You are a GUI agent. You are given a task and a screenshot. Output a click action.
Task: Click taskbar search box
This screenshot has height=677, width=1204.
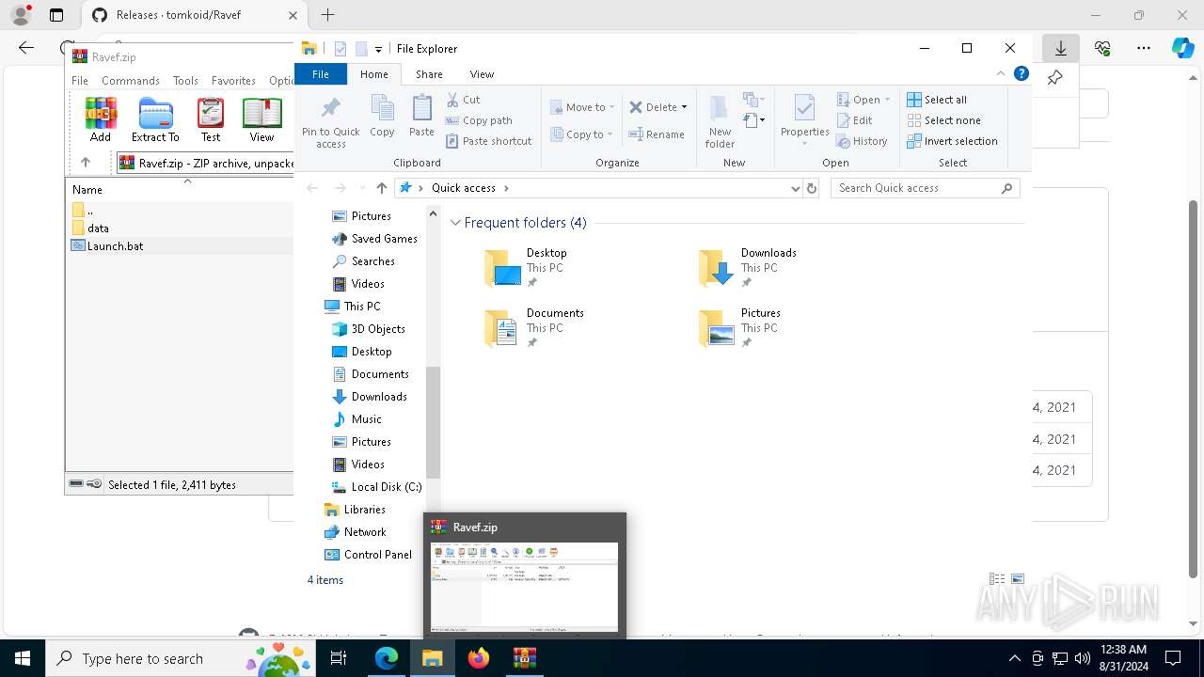pos(181,658)
